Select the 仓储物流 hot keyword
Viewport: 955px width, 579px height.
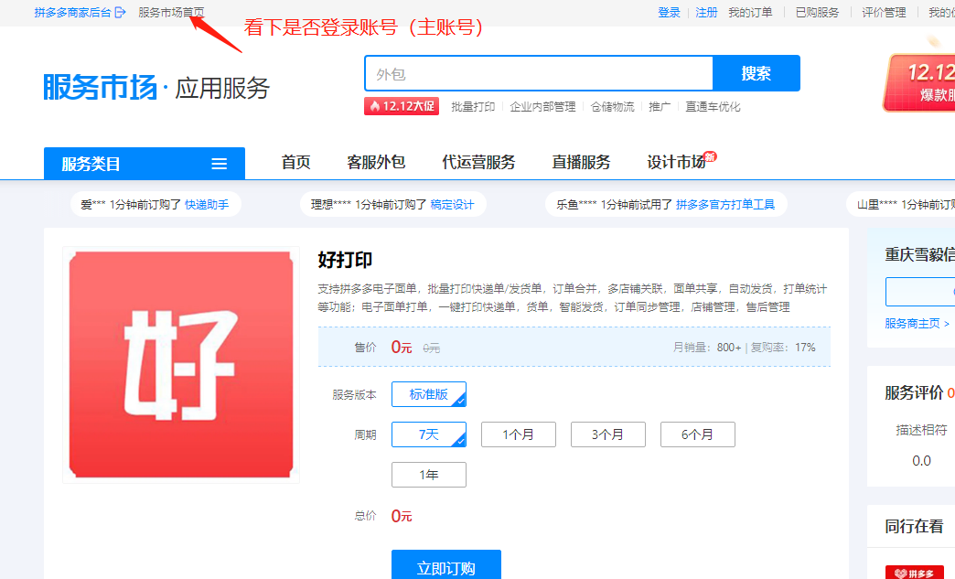(612, 106)
